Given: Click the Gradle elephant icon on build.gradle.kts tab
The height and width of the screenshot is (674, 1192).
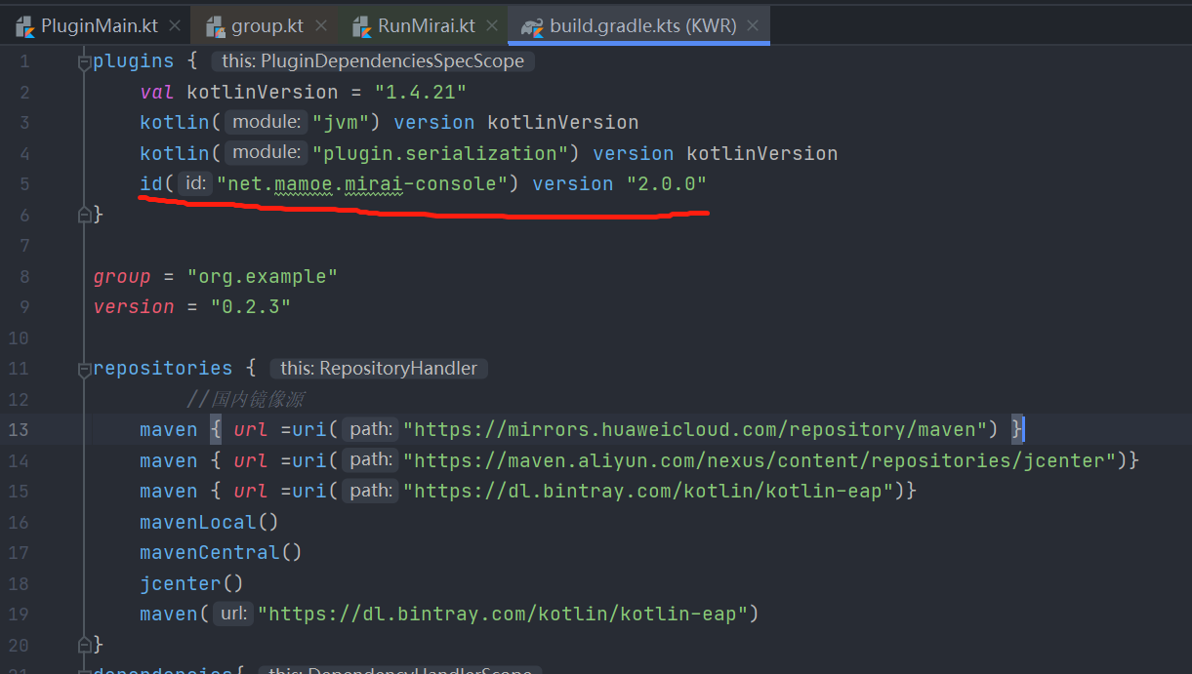Looking at the screenshot, I should click(532, 26).
